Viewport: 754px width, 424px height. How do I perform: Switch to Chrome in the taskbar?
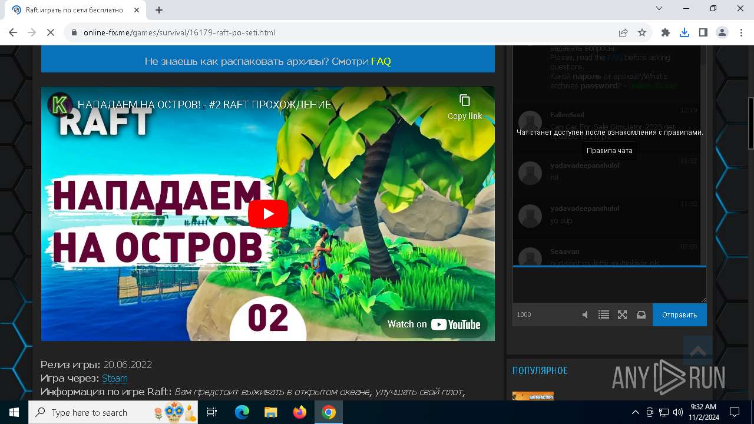329,412
